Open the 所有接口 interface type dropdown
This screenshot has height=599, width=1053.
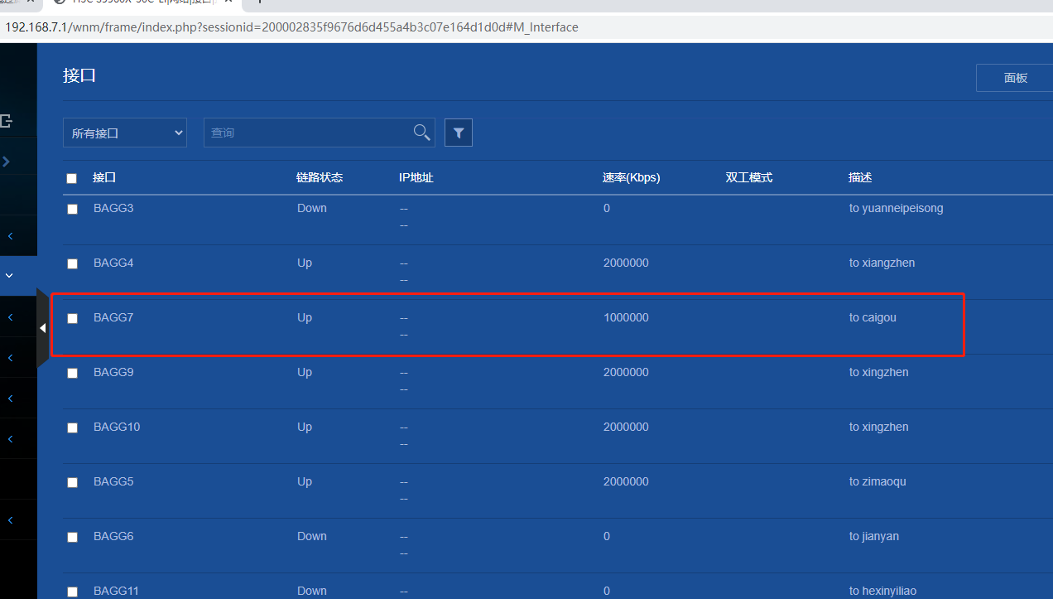click(125, 133)
